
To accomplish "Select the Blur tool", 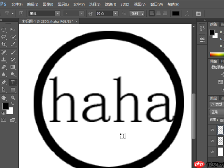I will (4, 74).
